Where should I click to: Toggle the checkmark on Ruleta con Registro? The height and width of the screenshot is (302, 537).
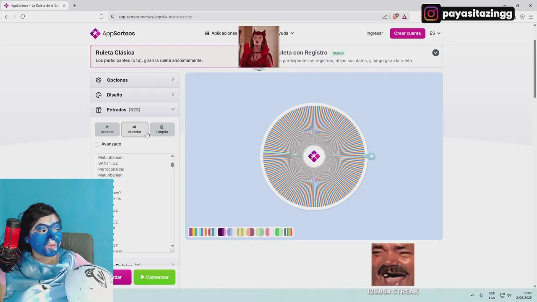435,53
